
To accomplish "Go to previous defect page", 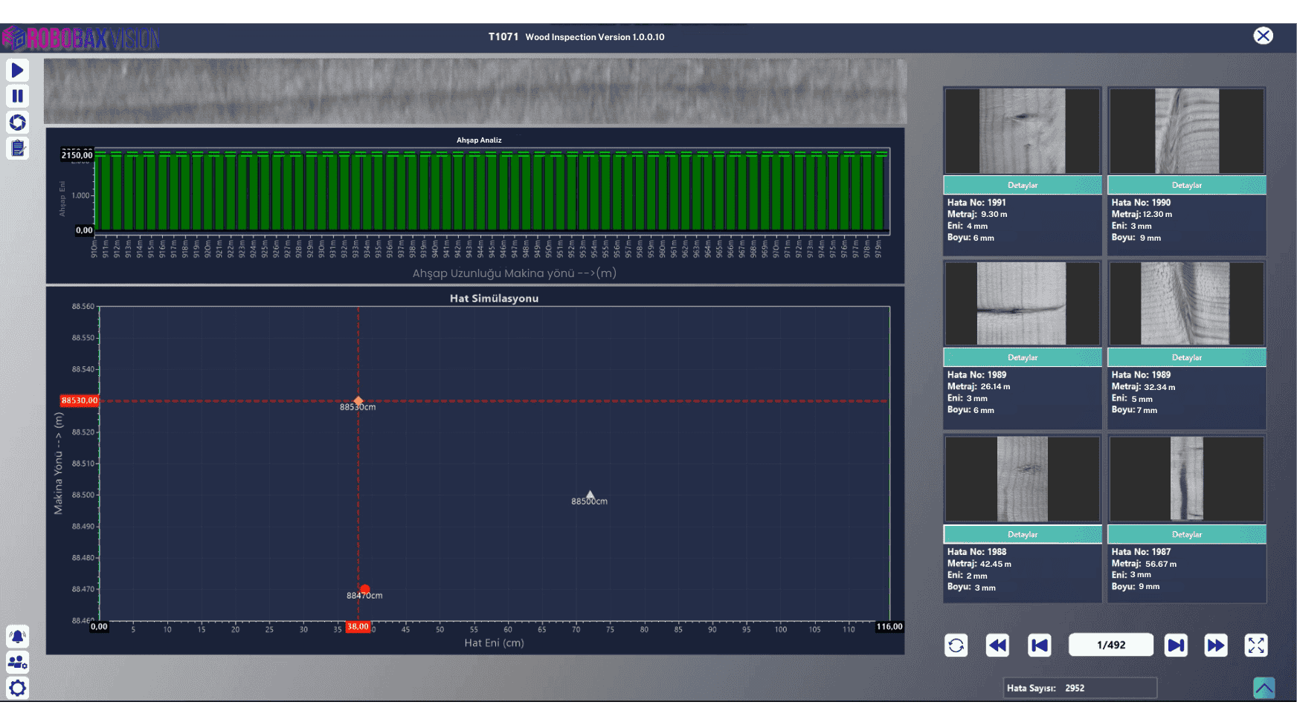I will 1040,645.
